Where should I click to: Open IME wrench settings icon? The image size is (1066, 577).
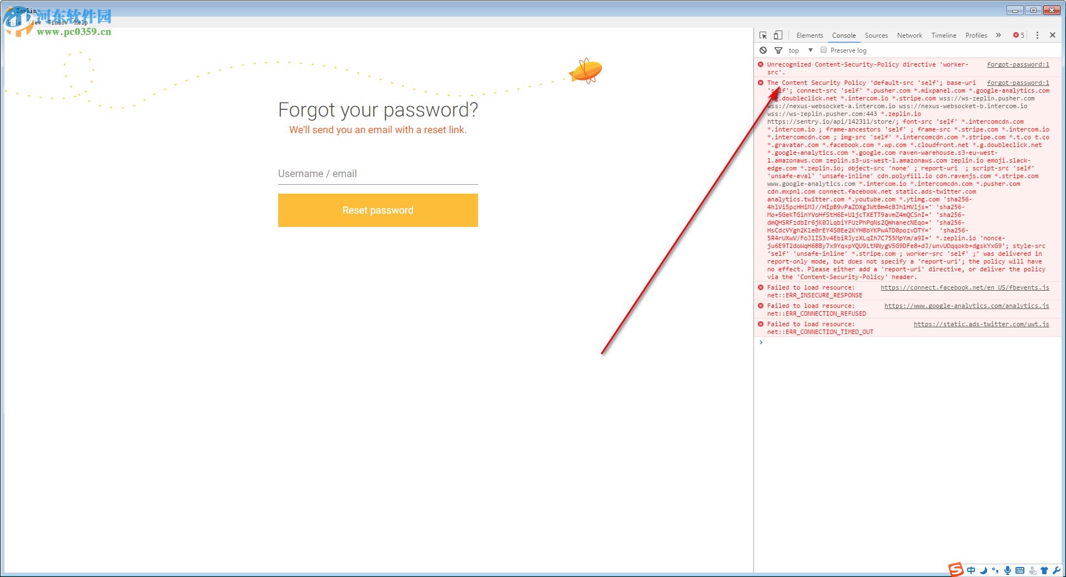[1056, 570]
